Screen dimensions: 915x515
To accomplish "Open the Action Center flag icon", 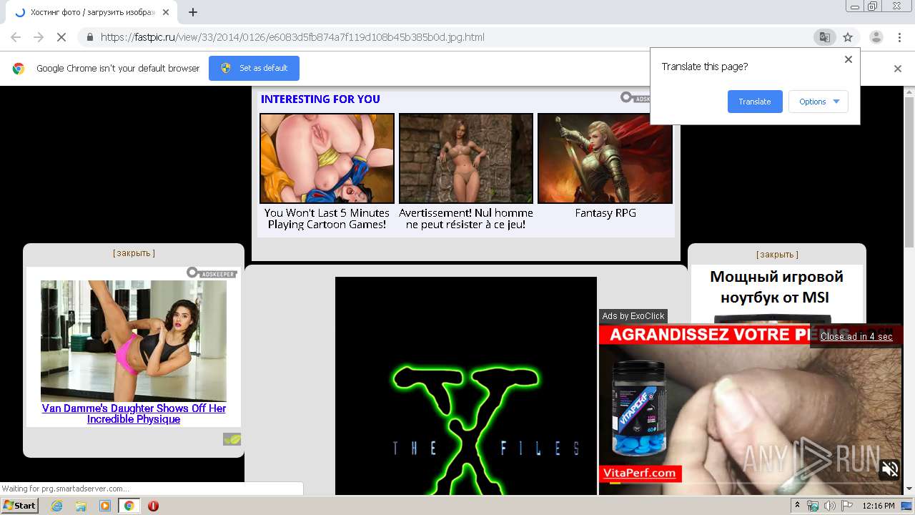I will tap(846, 506).
